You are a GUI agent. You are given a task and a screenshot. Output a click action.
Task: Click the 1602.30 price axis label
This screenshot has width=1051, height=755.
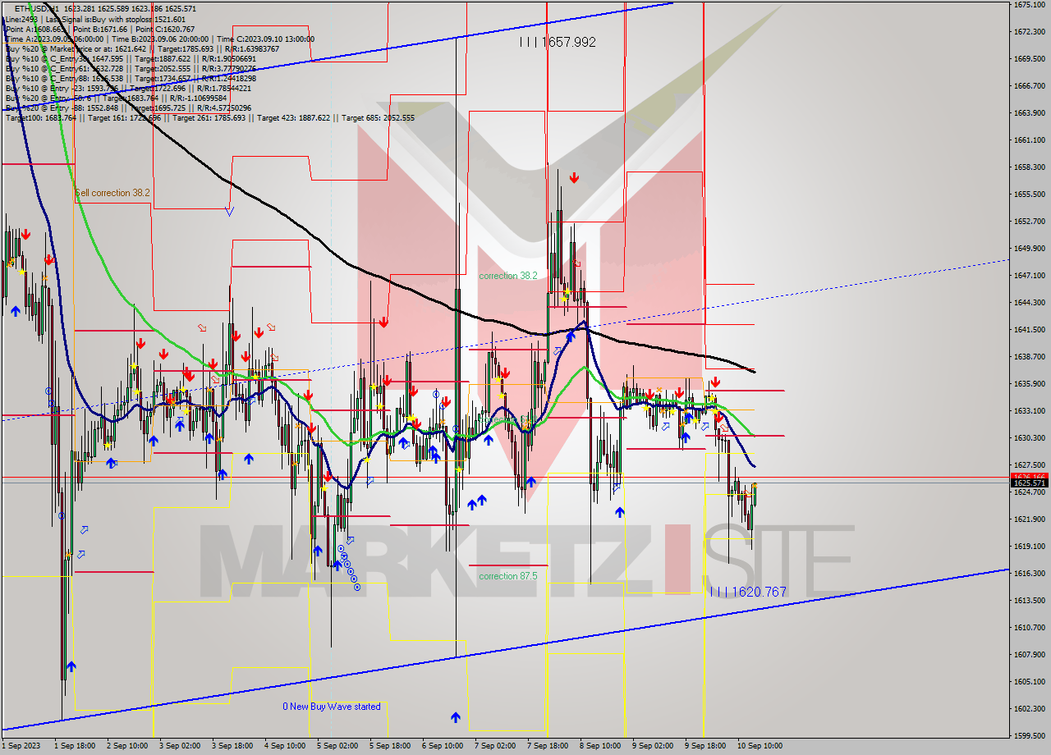1029,709
